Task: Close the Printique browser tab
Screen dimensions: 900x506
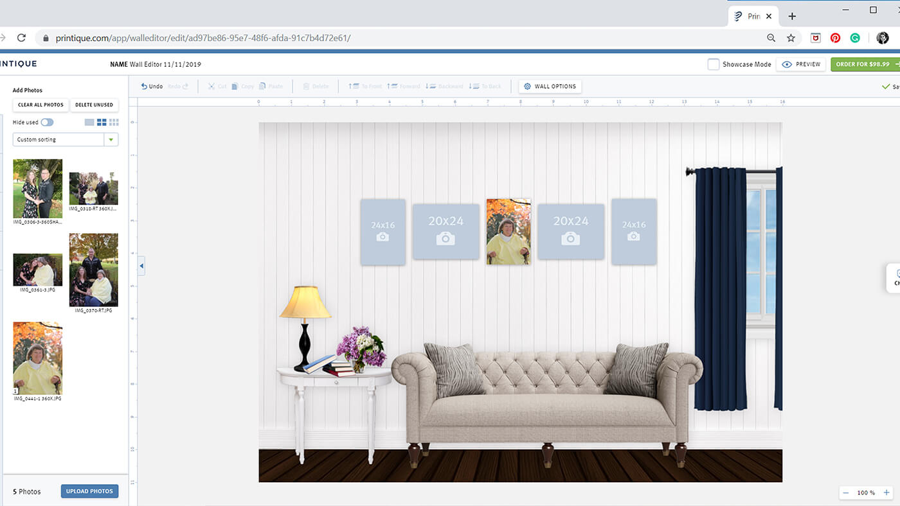Action: pyautogui.click(x=770, y=16)
